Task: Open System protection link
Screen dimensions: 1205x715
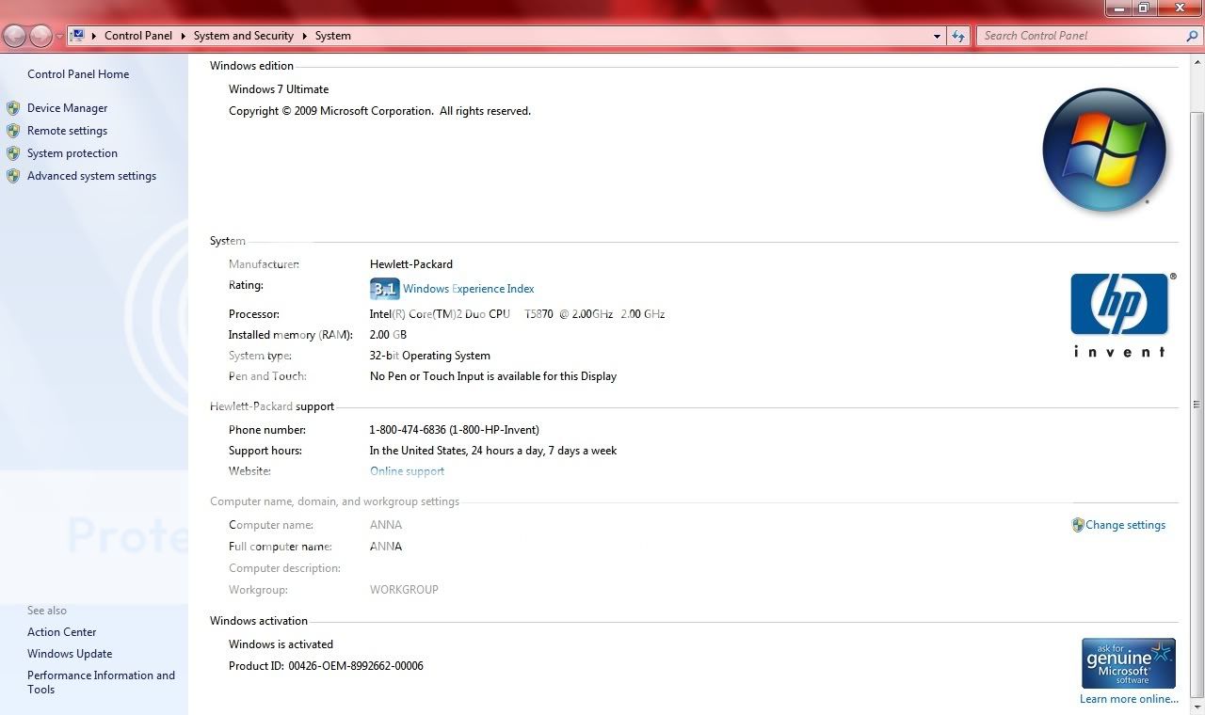Action: (72, 153)
